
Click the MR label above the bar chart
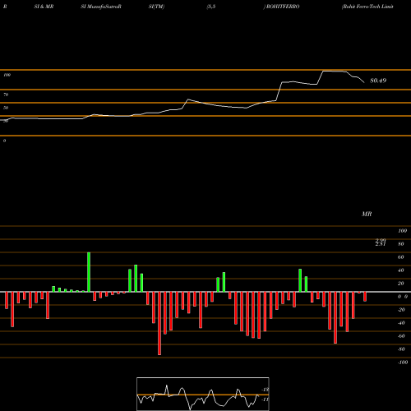[x=367, y=214]
